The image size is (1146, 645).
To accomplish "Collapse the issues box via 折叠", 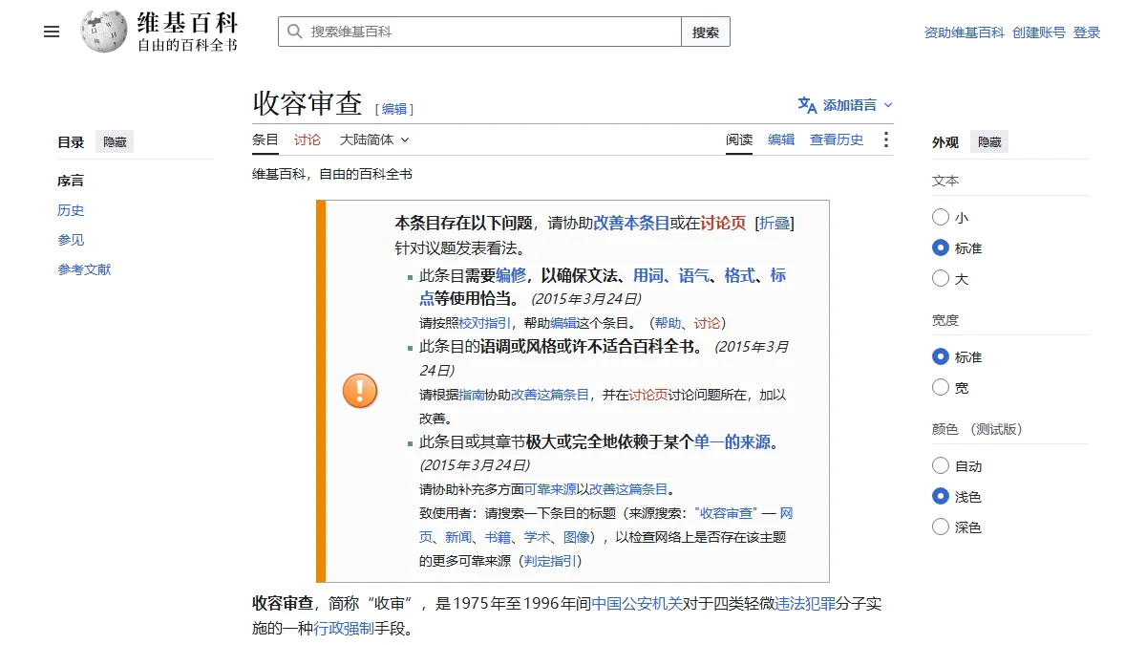I will point(775,223).
